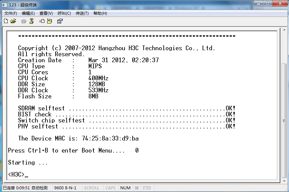The image size is (289, 192).
Task: Open the 传送(T) menu
Action: click(x=82, y=13)
